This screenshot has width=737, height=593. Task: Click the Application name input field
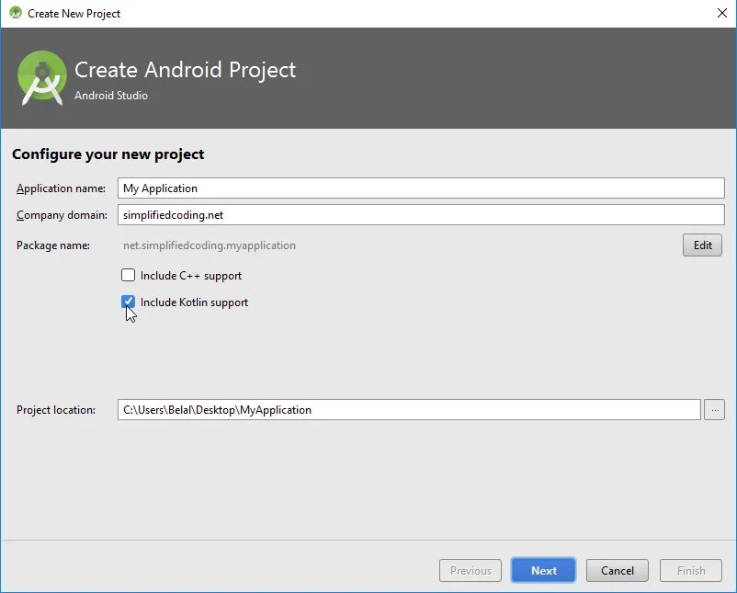point(421,188)
